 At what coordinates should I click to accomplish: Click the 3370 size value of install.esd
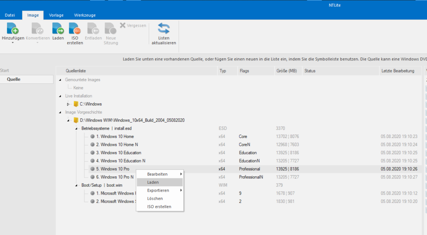(x=281, y=128)
